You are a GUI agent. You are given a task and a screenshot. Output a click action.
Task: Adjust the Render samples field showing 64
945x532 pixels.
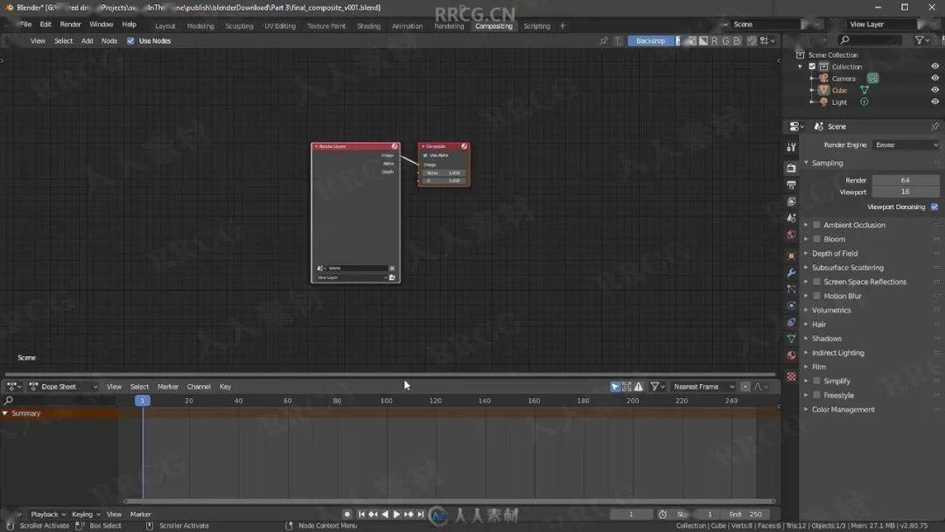coord(906,180)
